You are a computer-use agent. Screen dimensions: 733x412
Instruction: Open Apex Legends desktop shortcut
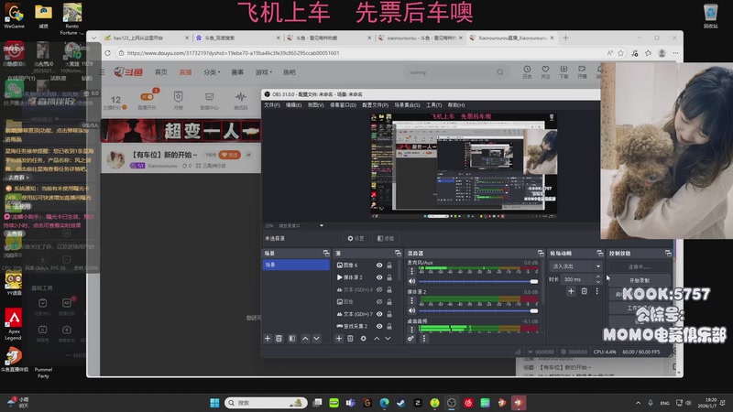14,324
